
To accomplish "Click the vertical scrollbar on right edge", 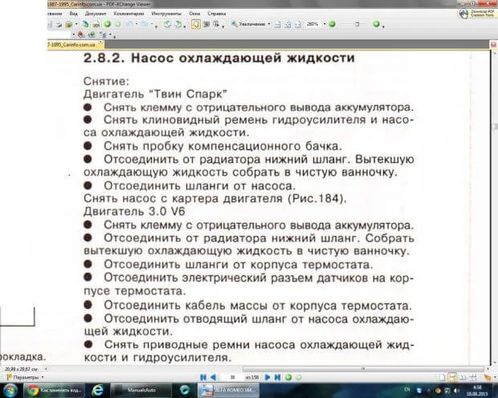I will point(495,126).
